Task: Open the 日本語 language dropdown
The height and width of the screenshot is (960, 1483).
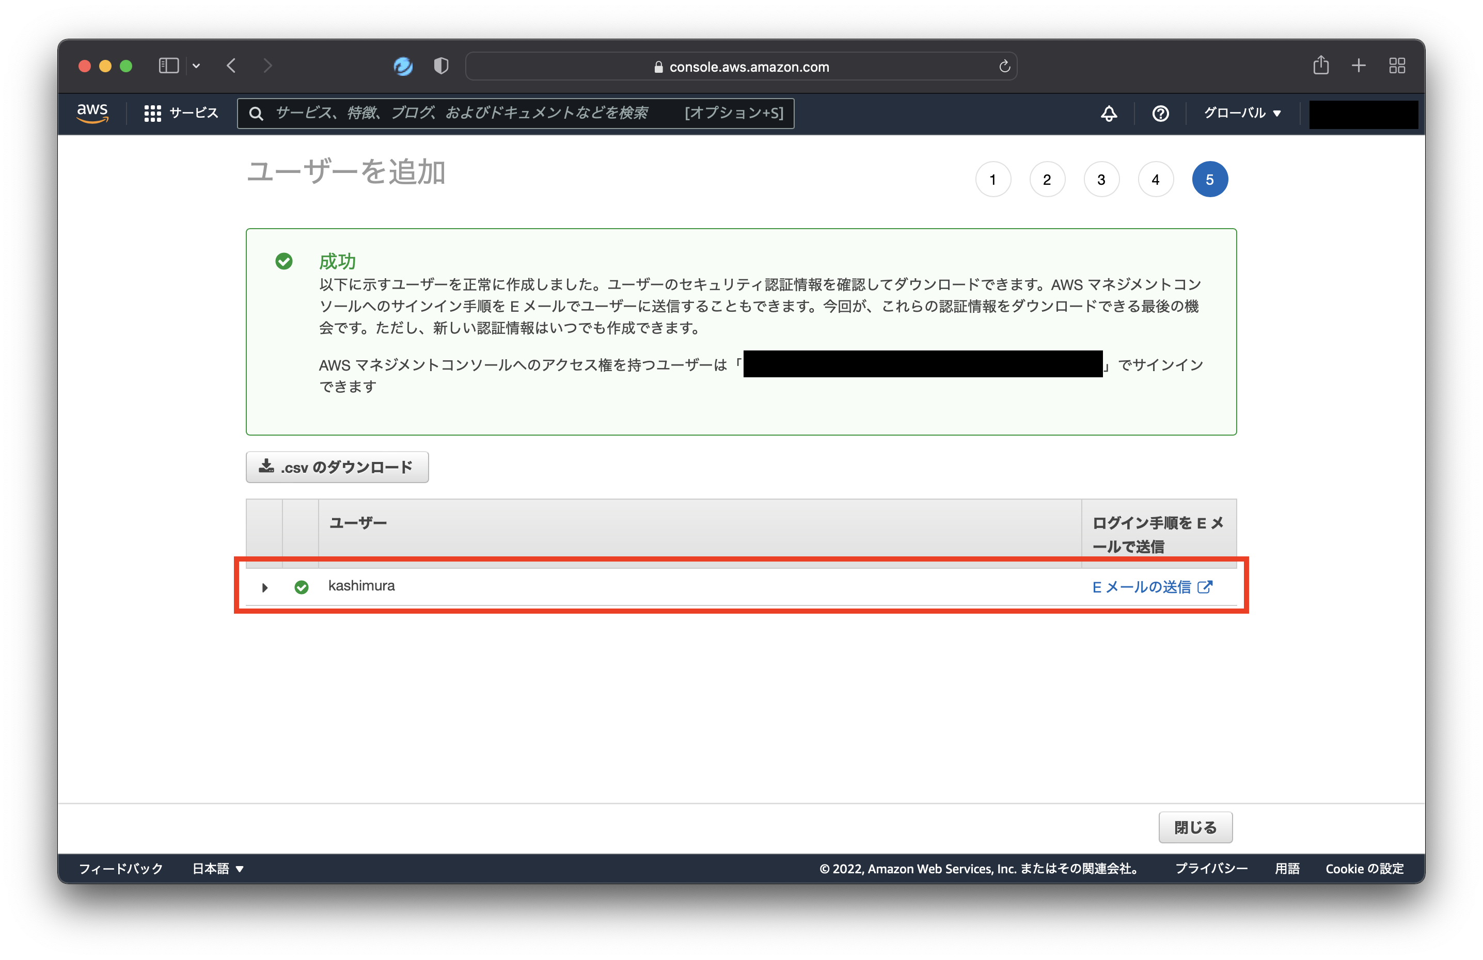Action: 216,869
